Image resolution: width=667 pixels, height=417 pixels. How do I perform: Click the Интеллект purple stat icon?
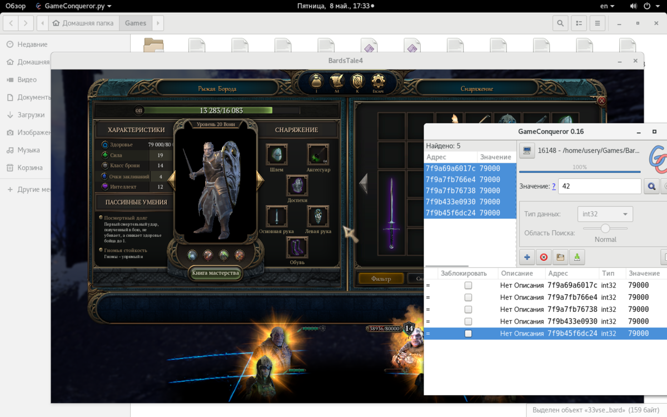[105, 187]
